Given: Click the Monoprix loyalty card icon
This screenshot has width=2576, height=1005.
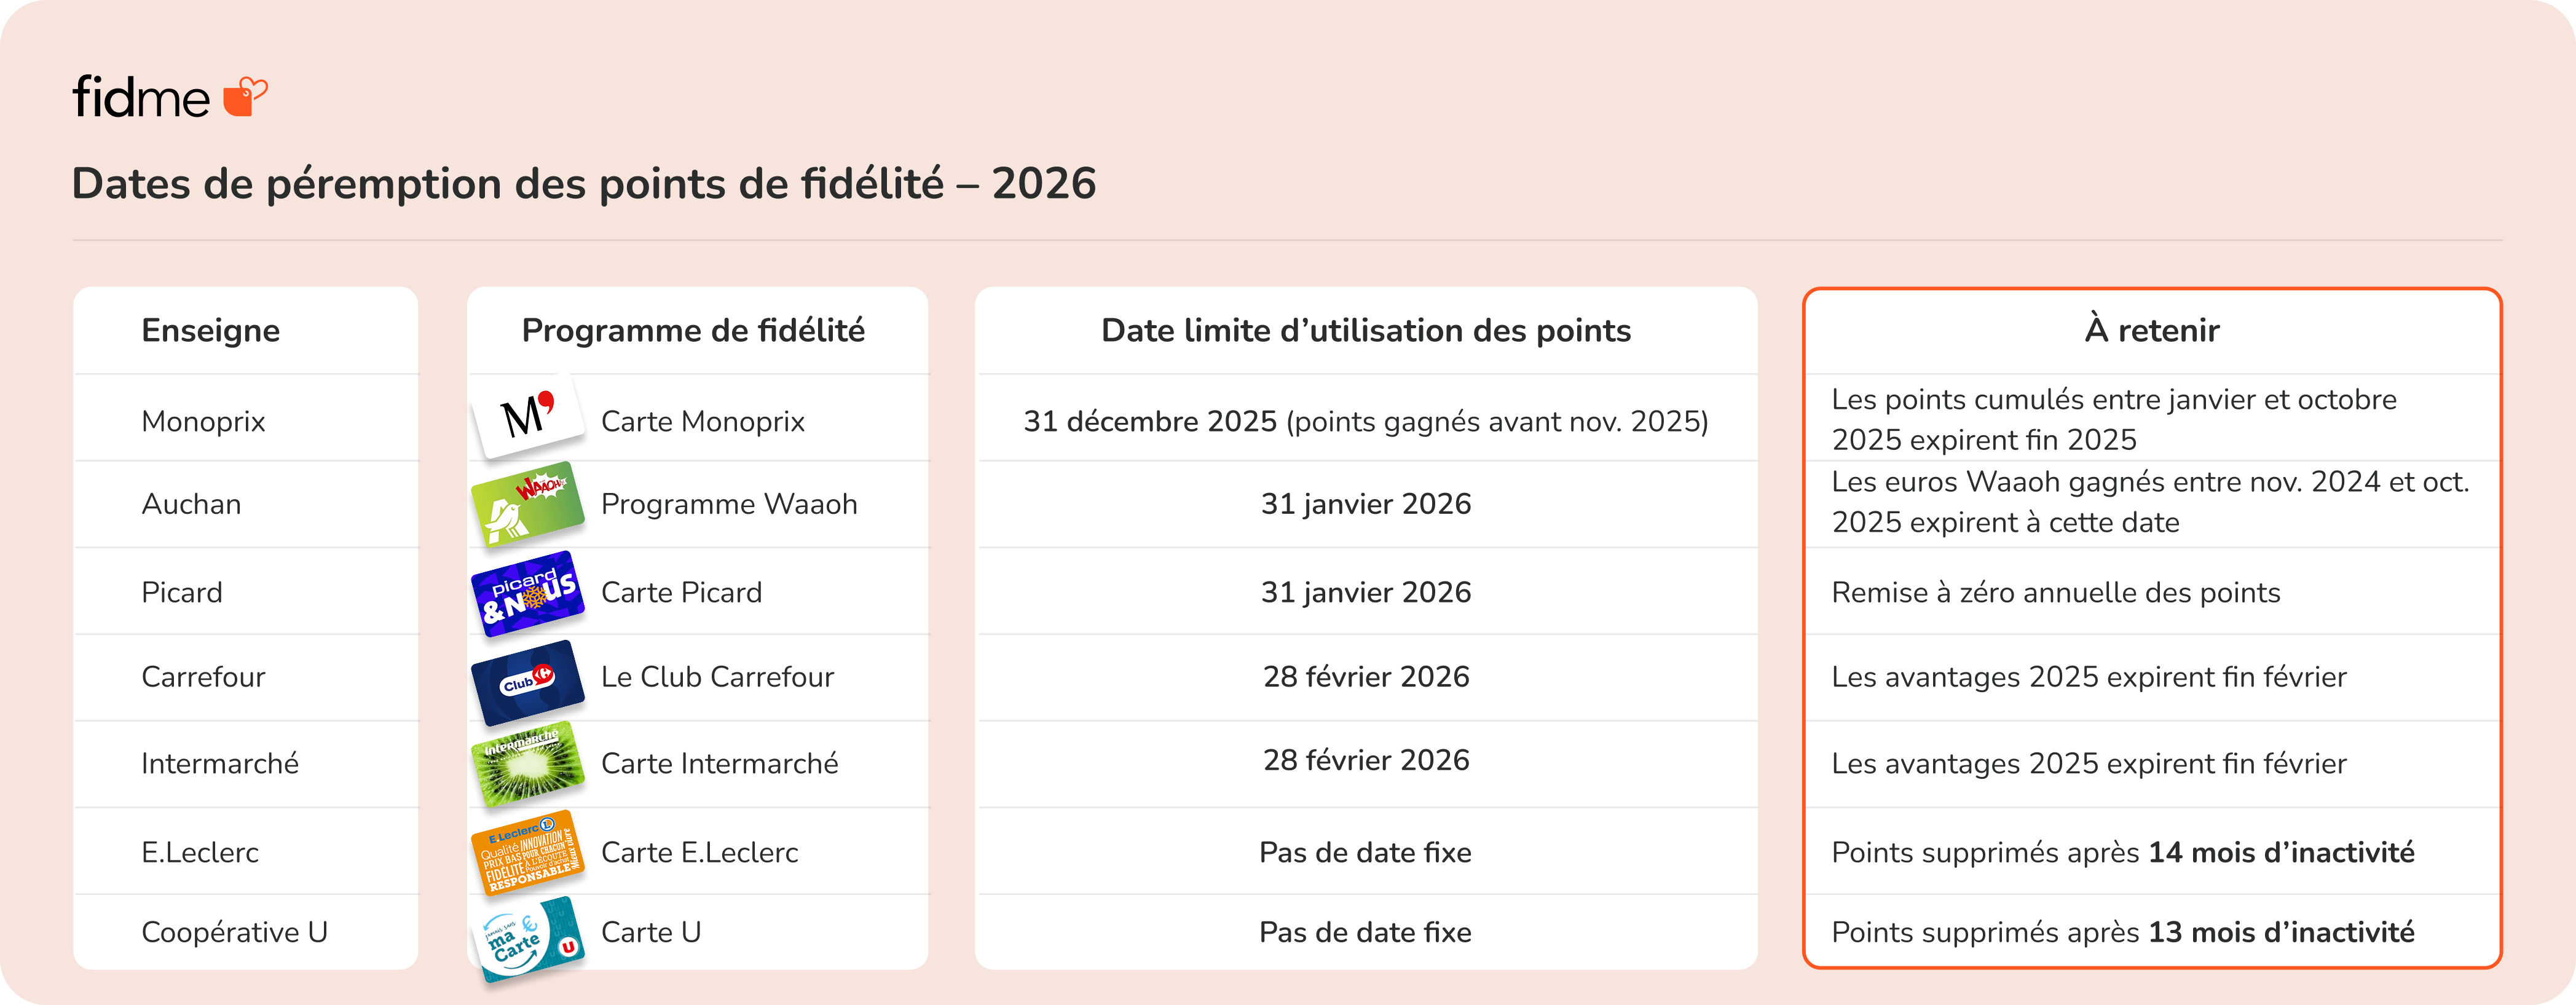Looking at the screenshot, I should coord(528,416).
